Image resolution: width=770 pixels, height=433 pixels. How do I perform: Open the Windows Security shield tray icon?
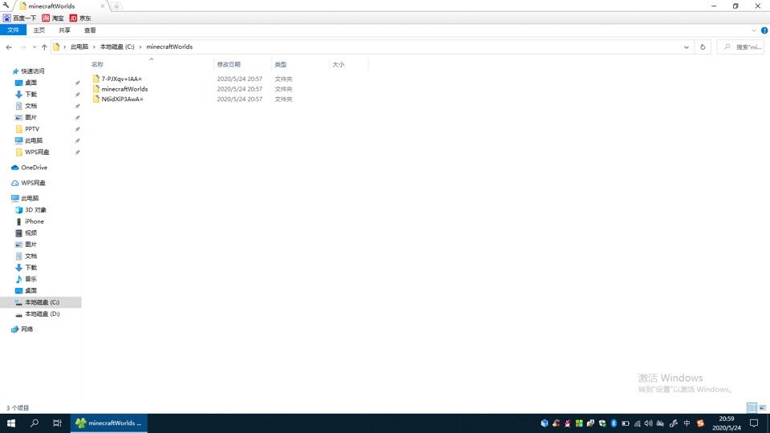(x=602, y=423)
